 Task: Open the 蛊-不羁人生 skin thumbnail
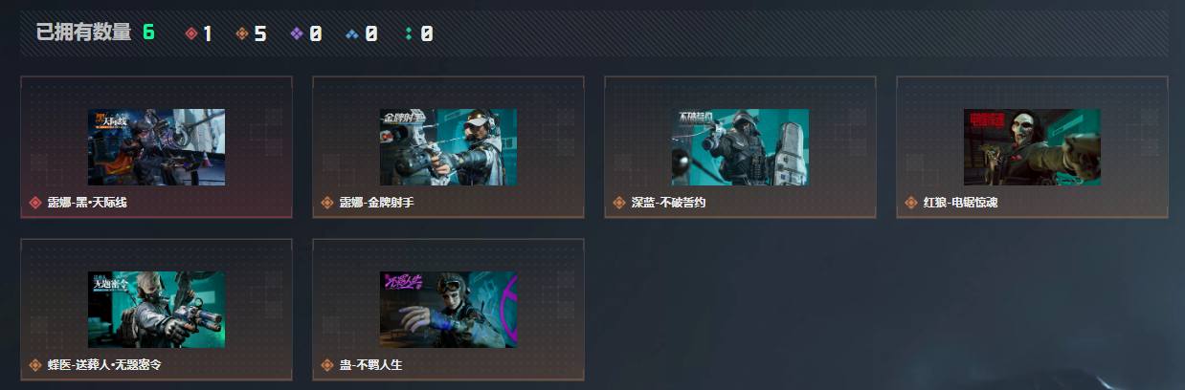[x=448, y=310]
